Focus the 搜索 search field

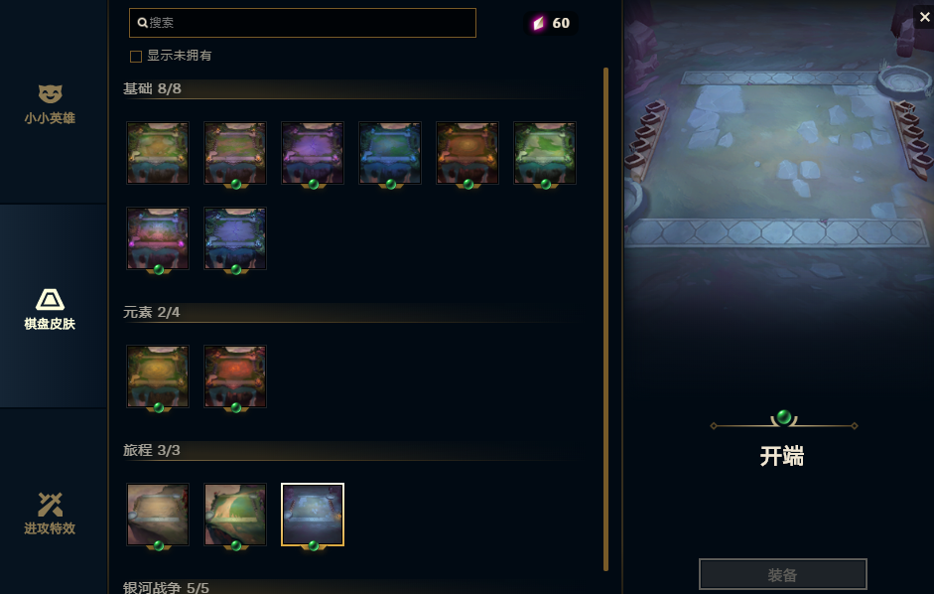(x=303, y=23)
